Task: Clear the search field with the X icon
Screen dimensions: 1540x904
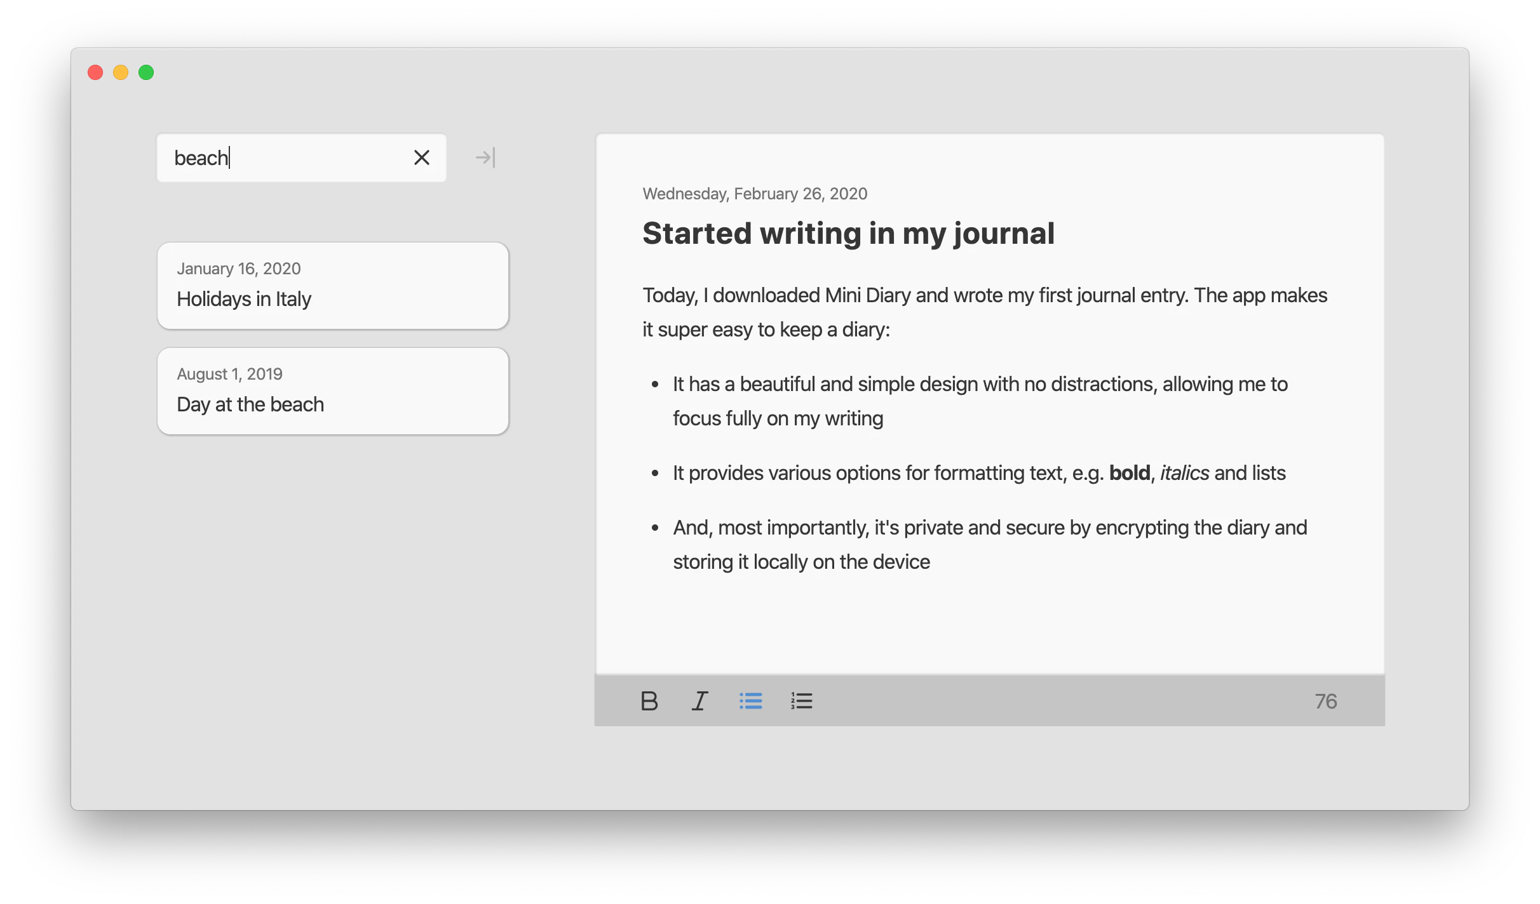Action: click(x=422, y=157)
